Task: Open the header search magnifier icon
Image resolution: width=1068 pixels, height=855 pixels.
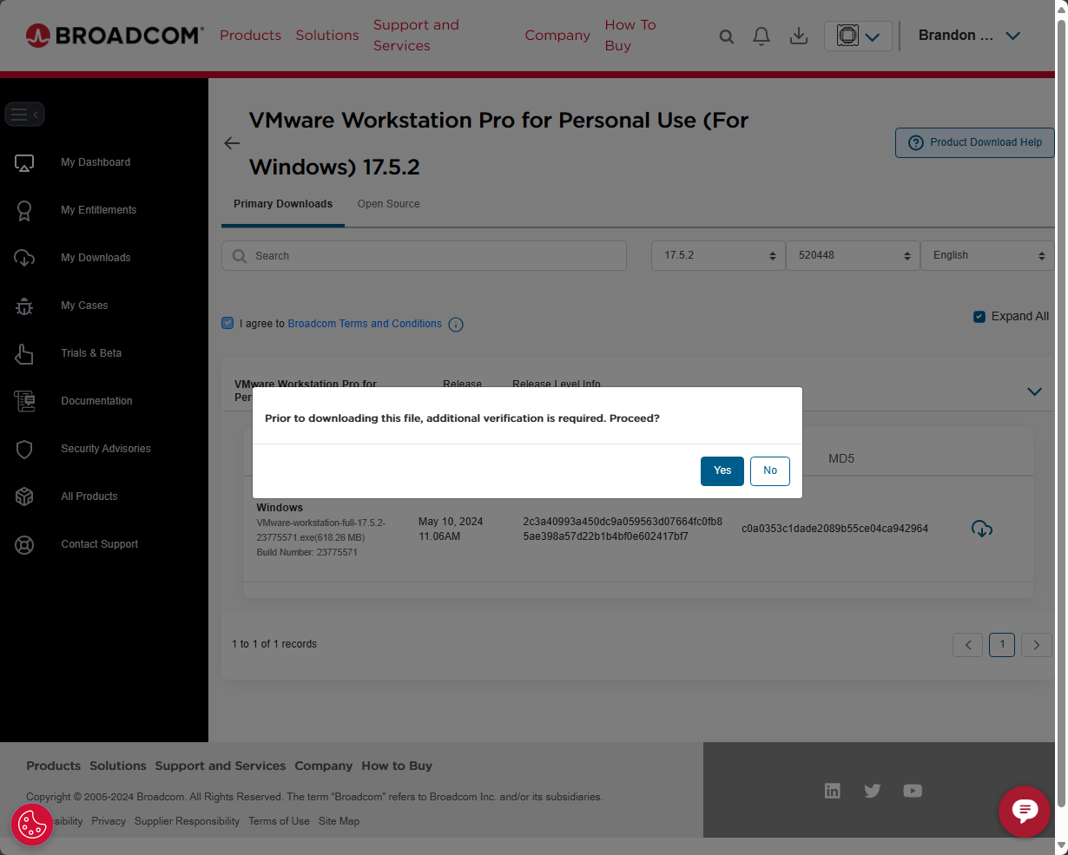Action: tap(727, 36)
